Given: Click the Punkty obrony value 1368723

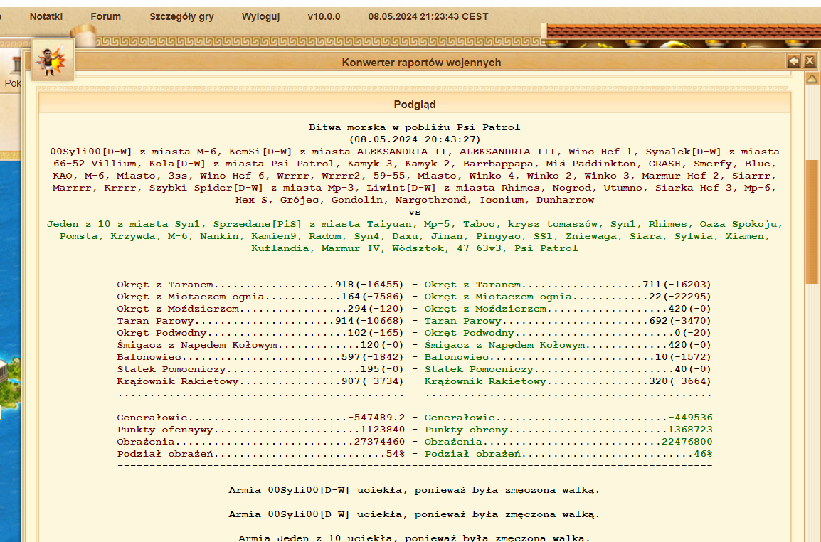Looking at the screenshot, I should pyautogui.click(x=690, y=430).
